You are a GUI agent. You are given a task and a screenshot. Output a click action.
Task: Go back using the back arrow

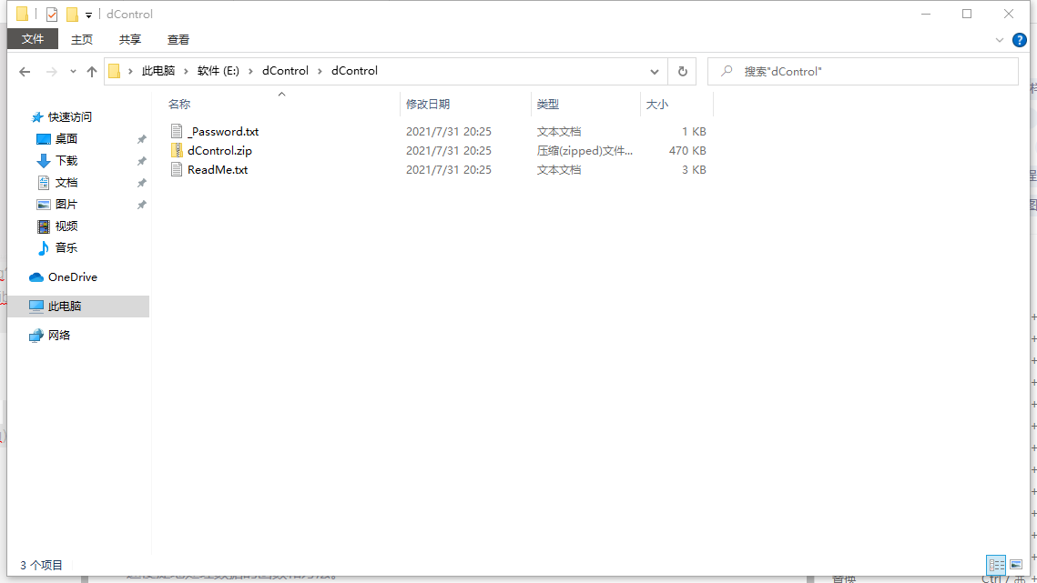(25, 71)
